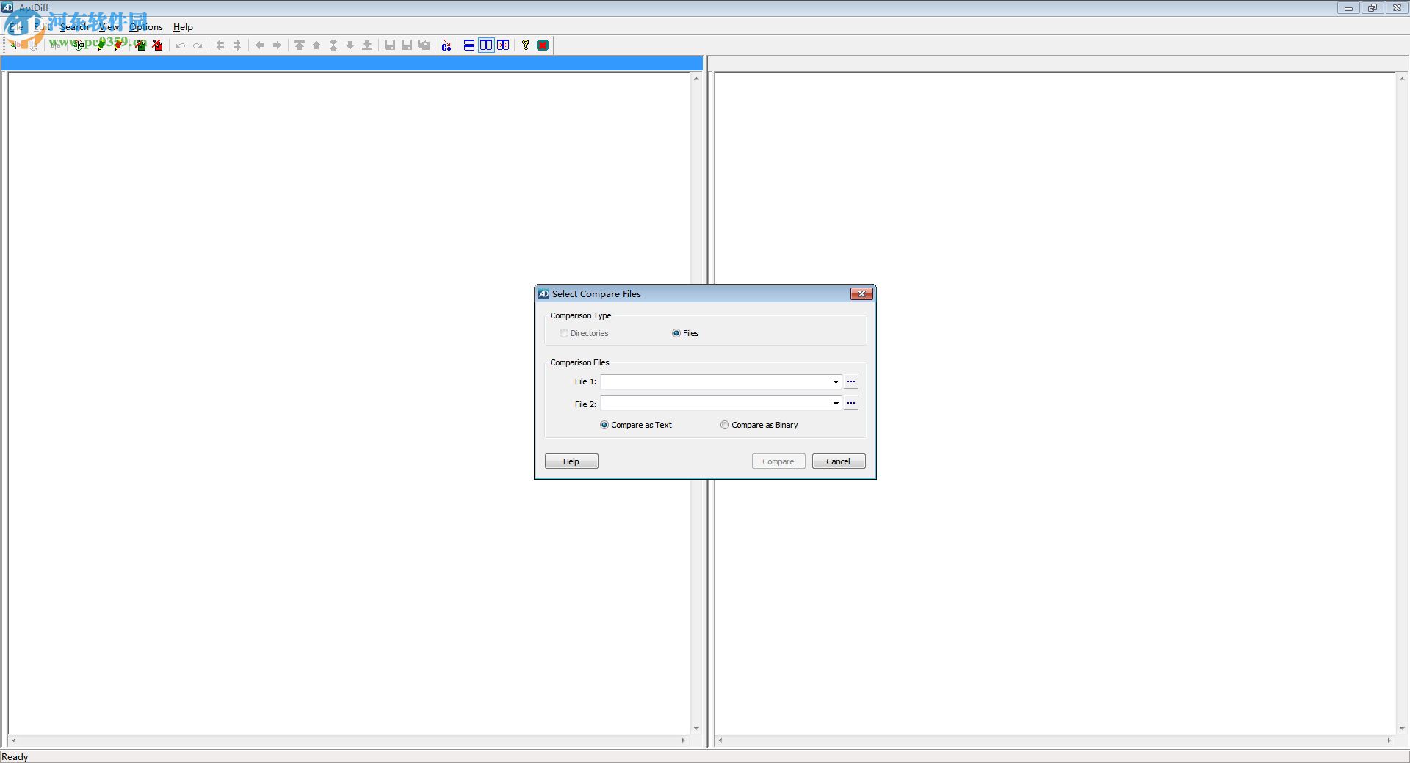This screenshot has height=763, width=1410.
Task: Open the View menu
Action: tap(109, 27)
